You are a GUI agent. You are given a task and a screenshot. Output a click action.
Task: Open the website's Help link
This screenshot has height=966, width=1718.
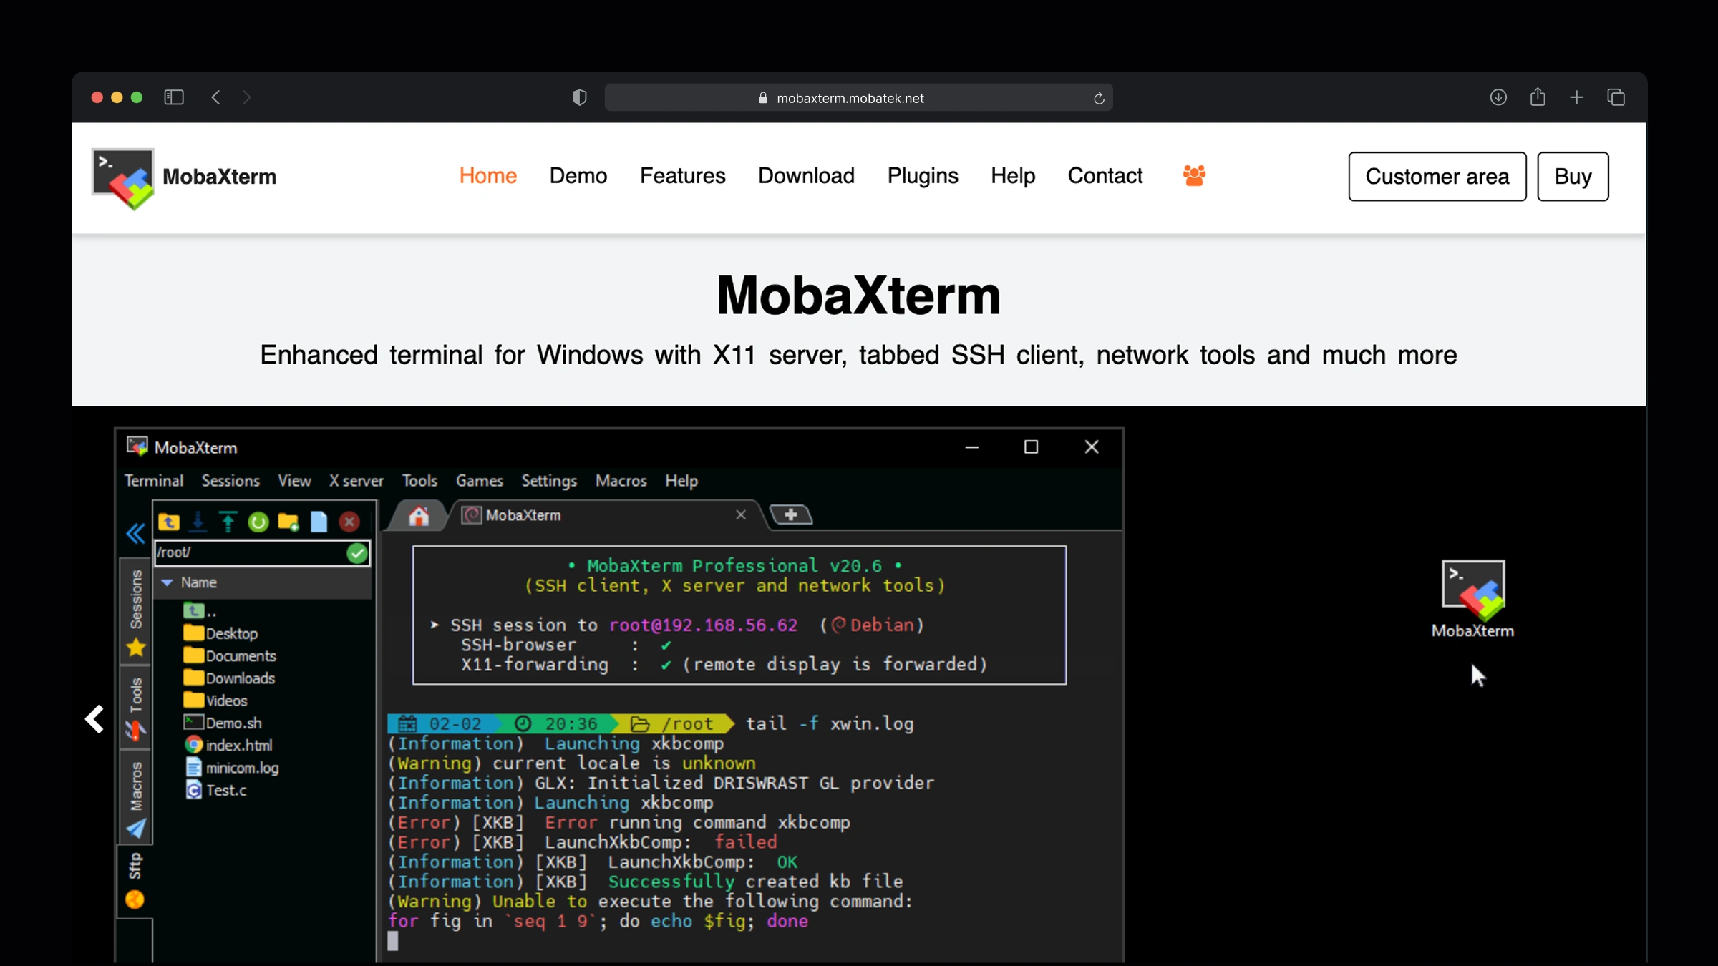[1013, 176]
